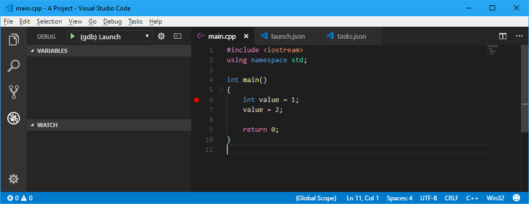Screen dimensions: 529x204
Task: Open the Help menu
Action: coord(156,21)
